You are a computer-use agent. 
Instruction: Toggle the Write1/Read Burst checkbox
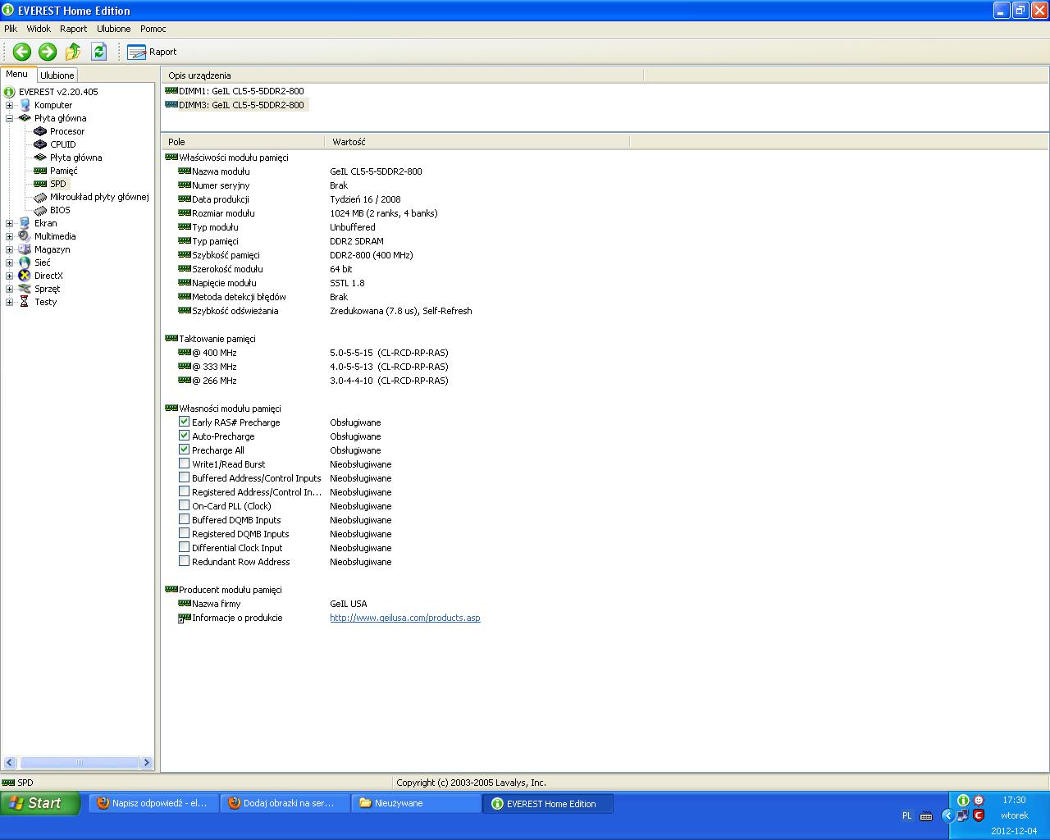(x=185, y=463)
